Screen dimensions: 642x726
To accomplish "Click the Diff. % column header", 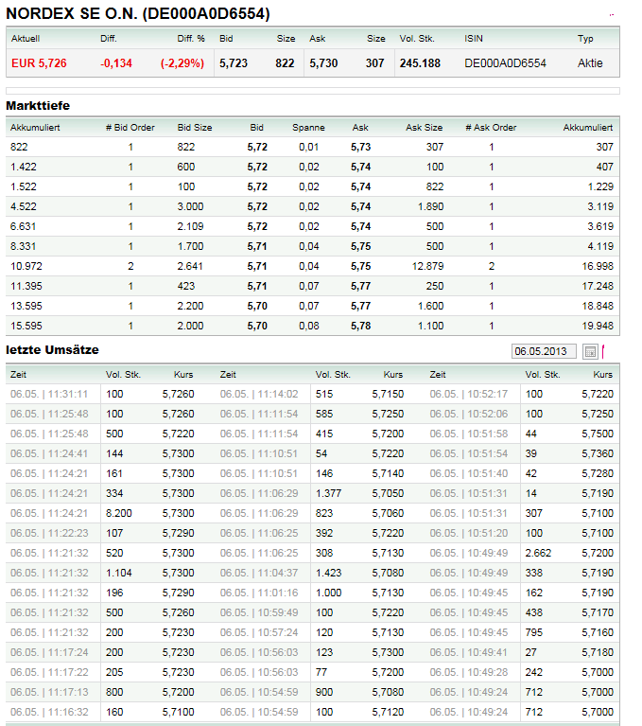I will pyautogui.click(x=191, y=39).
